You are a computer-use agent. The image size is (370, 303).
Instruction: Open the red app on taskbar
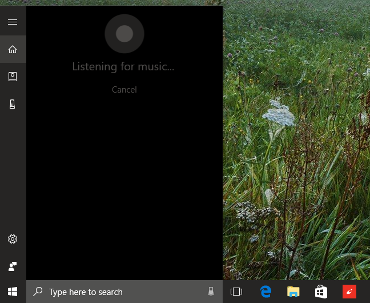349,292
